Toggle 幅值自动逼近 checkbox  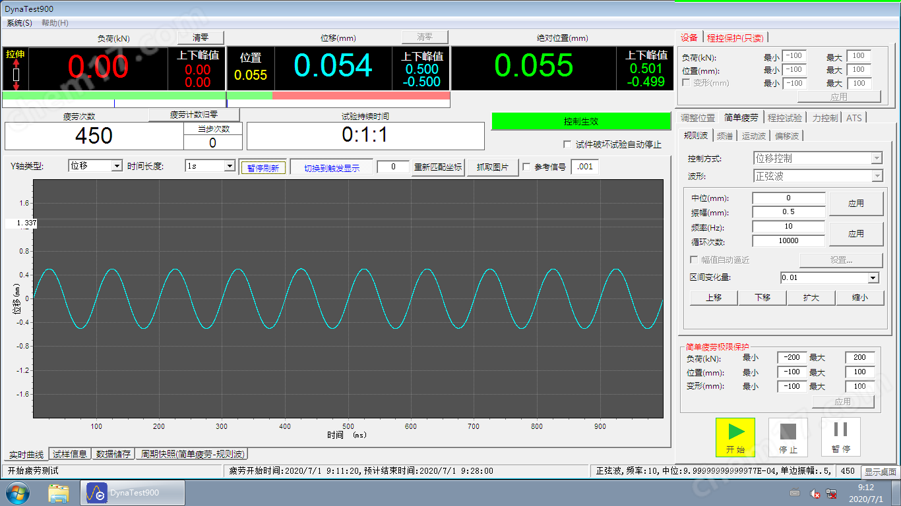click(694, 260)
